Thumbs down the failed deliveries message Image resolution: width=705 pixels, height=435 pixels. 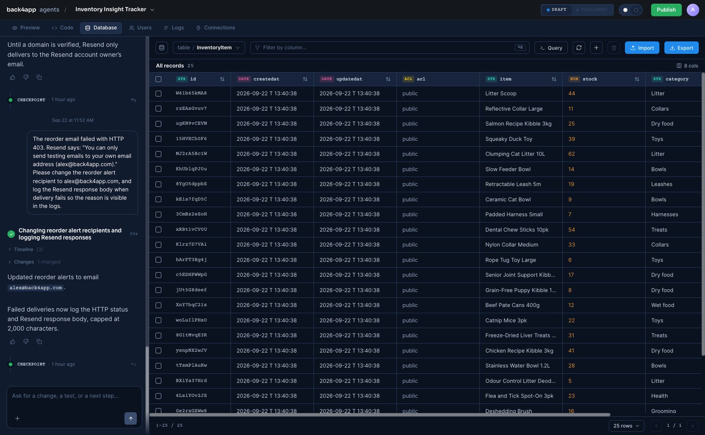26,342
